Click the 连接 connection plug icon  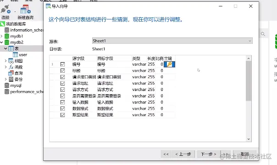6,9
